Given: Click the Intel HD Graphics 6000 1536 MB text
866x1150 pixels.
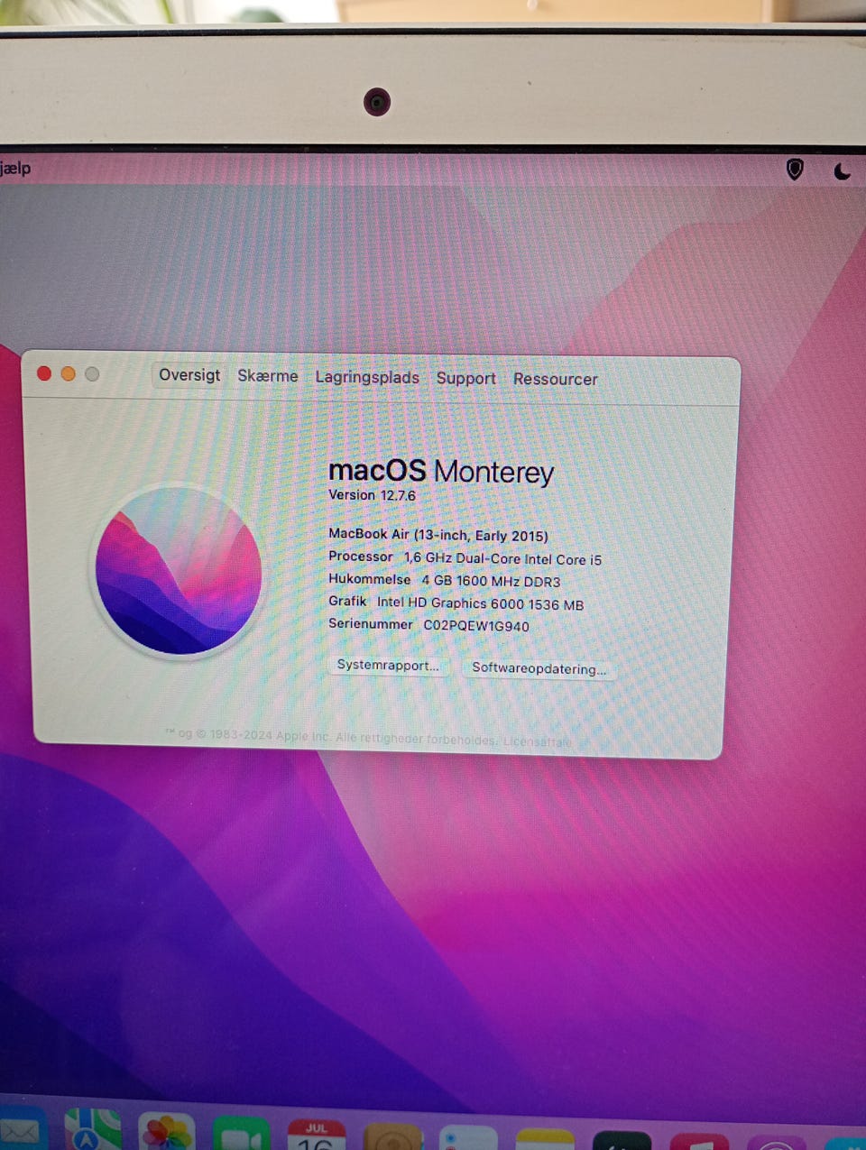Looking at the screenshot, I should coord(480,604).
